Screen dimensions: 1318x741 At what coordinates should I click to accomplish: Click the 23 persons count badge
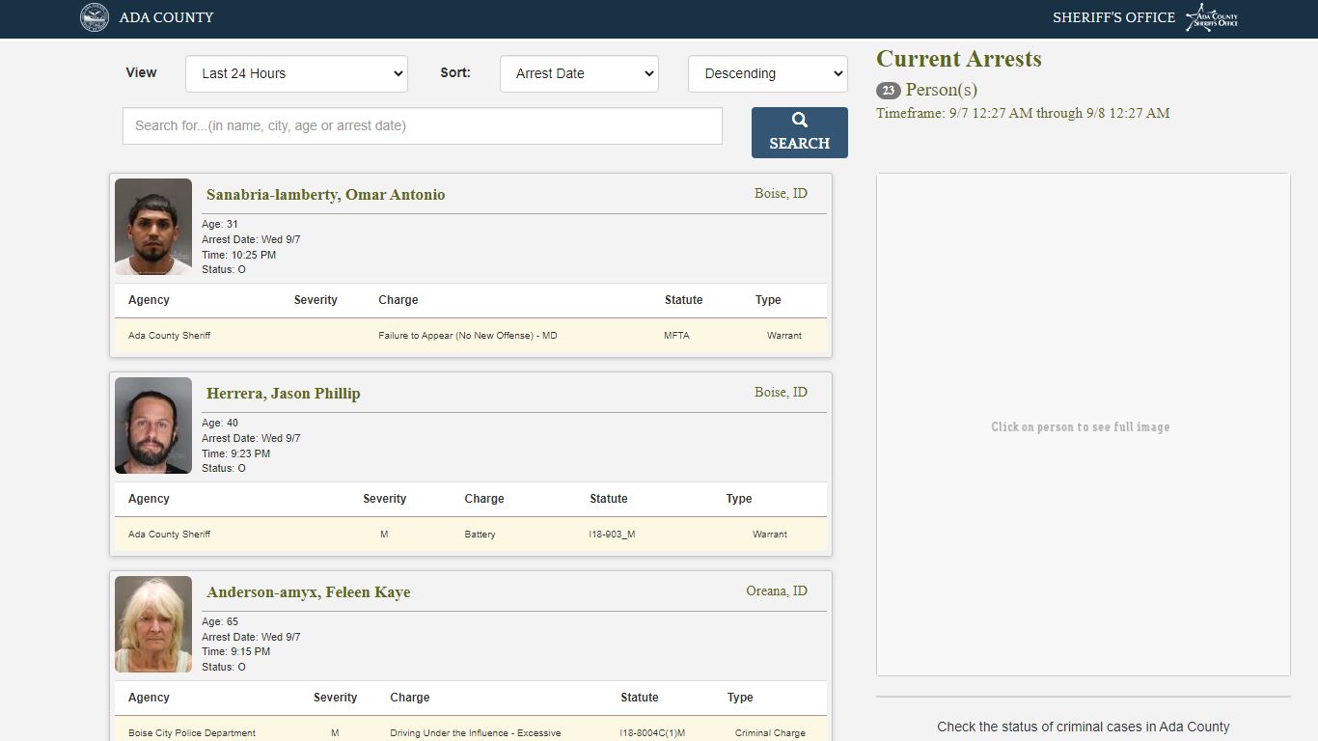[x=888, y=91]
